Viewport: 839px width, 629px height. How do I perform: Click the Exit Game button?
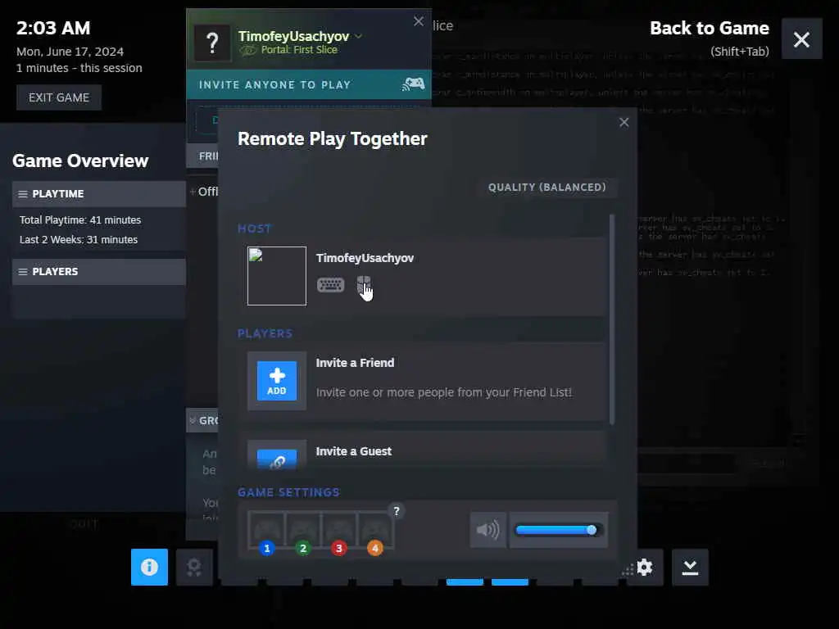(x=59, y=97)
